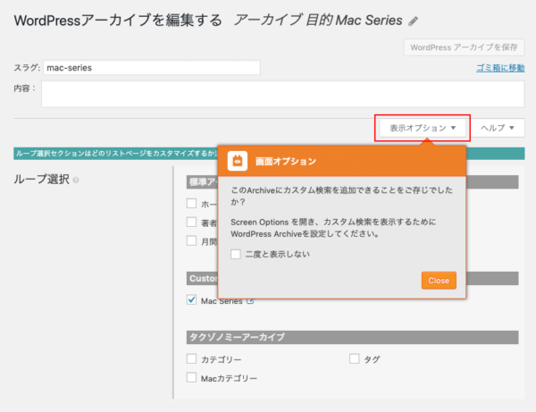Uncheck the Mac Series checkbox

191,299
